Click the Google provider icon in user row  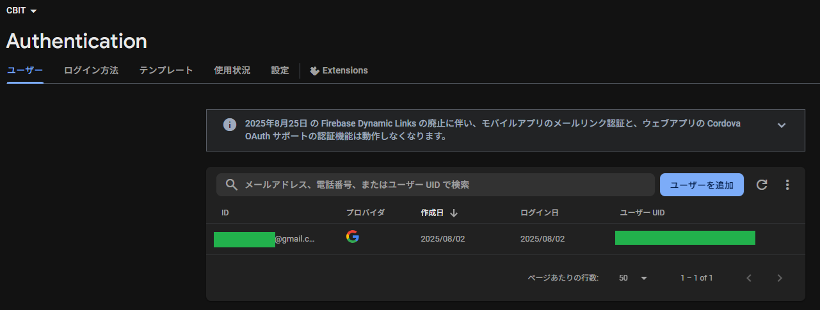pos(353,236)
